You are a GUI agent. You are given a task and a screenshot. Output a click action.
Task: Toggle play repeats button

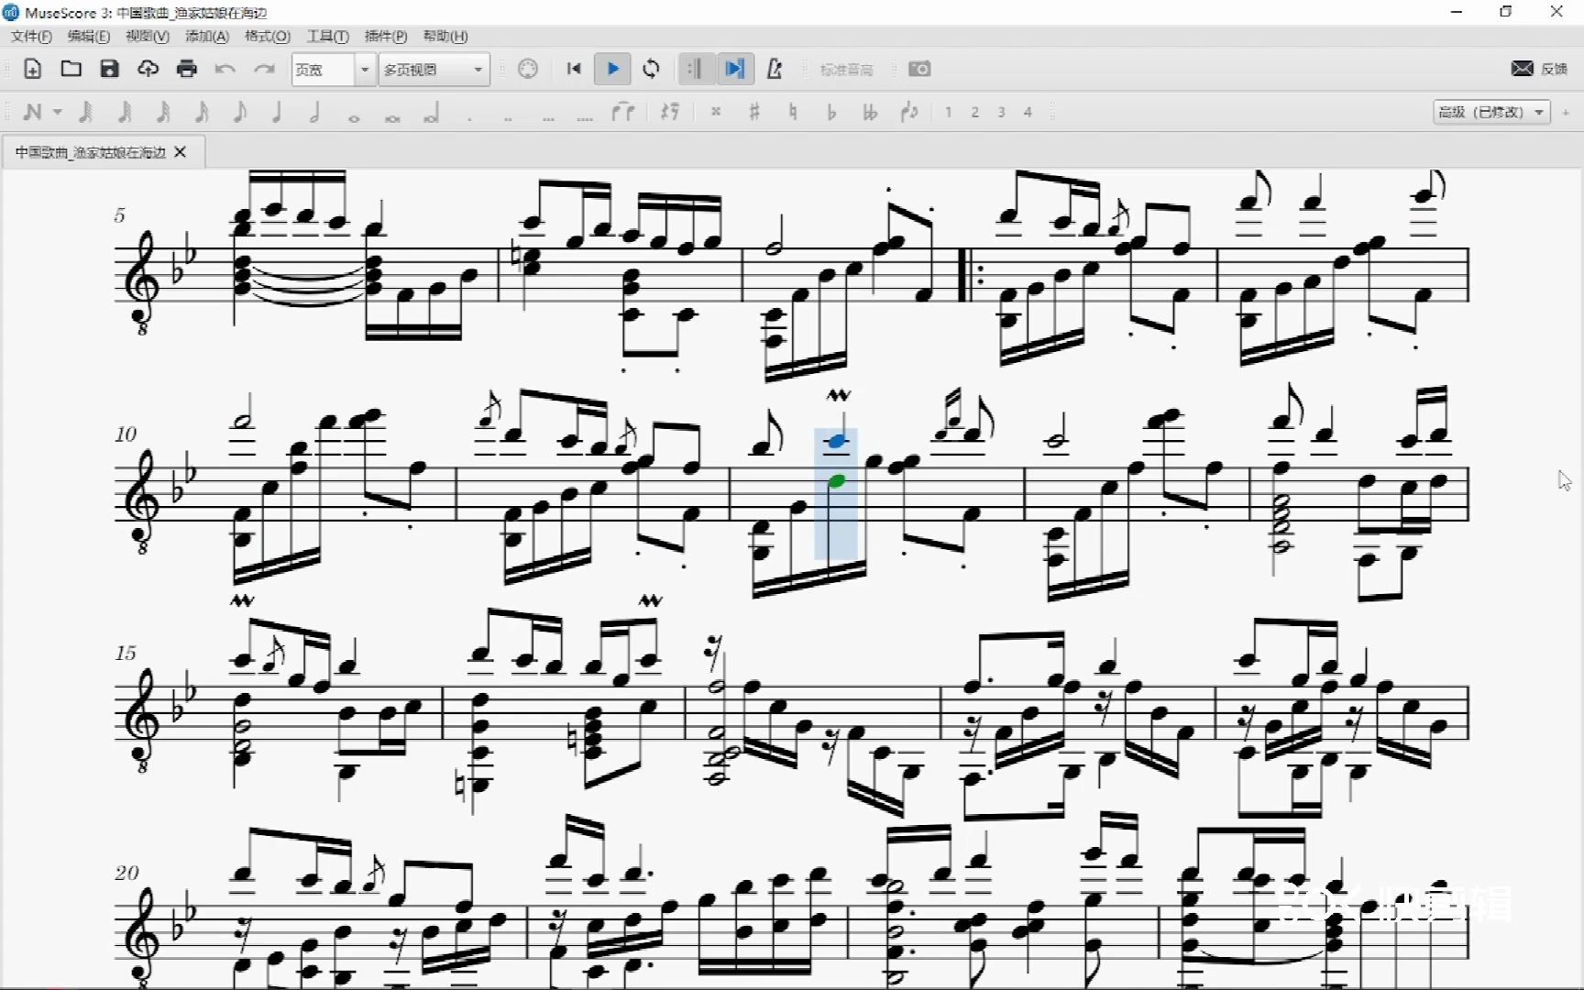point(695,69)
